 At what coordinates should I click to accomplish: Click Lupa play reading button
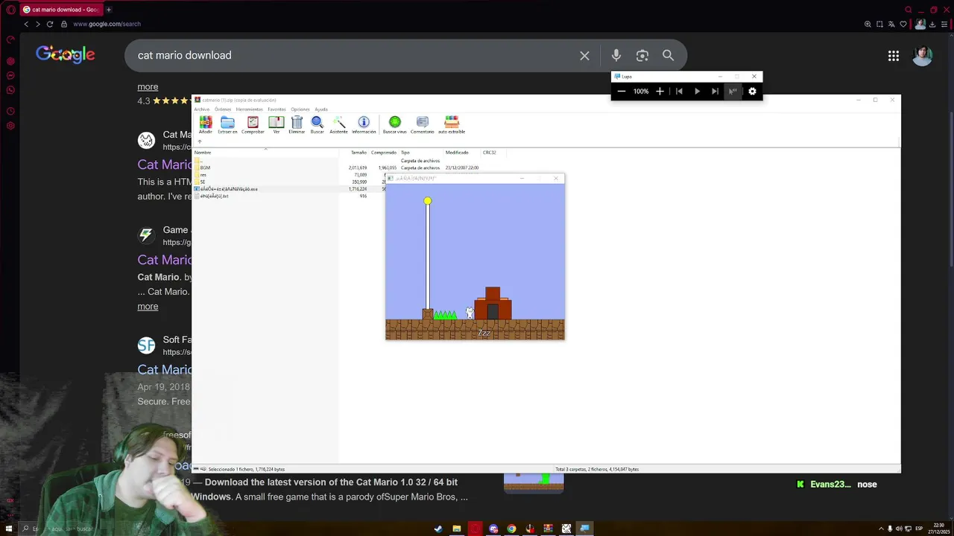point(697,92)
